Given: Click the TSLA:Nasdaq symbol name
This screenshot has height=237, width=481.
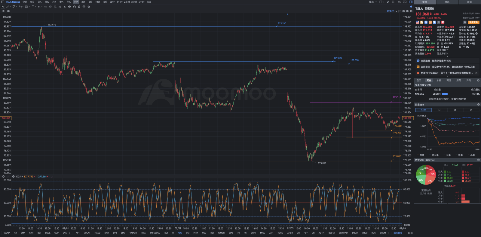Looking at the screenshot, I should coord(13,2).
